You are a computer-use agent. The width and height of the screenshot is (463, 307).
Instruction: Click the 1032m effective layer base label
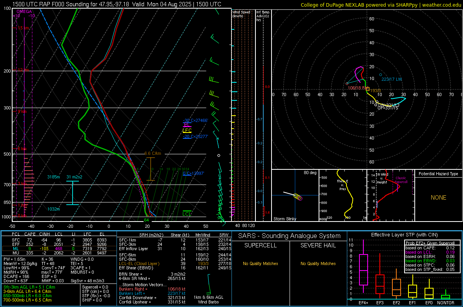pos(53,209)
